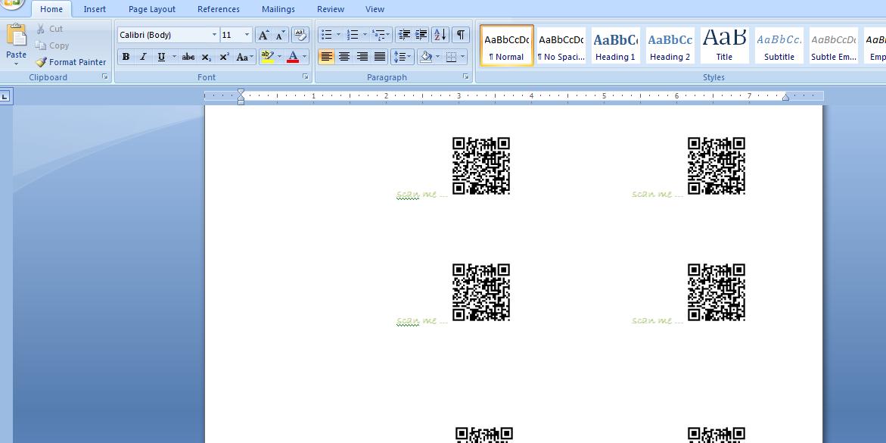Apply the yellow text highlight color
Viewport: 886px width, 443px height.
click(x=266, y=57)
